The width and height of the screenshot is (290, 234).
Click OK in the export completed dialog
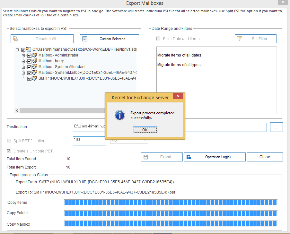[x=145, y=130]
